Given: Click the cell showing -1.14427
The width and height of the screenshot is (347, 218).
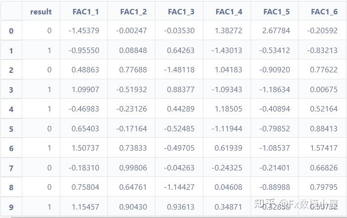Looking at the screenshot, I should (x=180, y=187).
